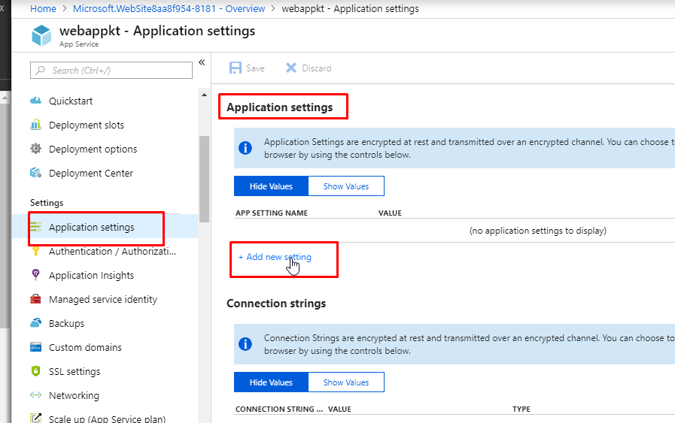The height and width of the screenshot is (423, 675).
Task: Open Managed service identity menu item
Action: pyautogui.click(x=105, y=299)
